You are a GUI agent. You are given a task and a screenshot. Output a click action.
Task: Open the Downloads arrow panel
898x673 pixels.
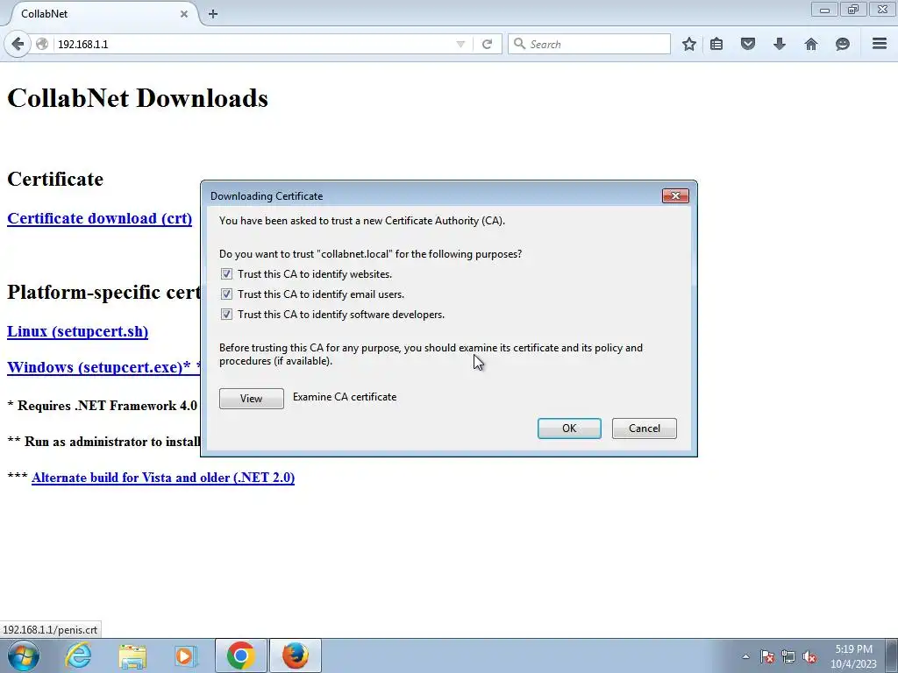pos(780,44)
